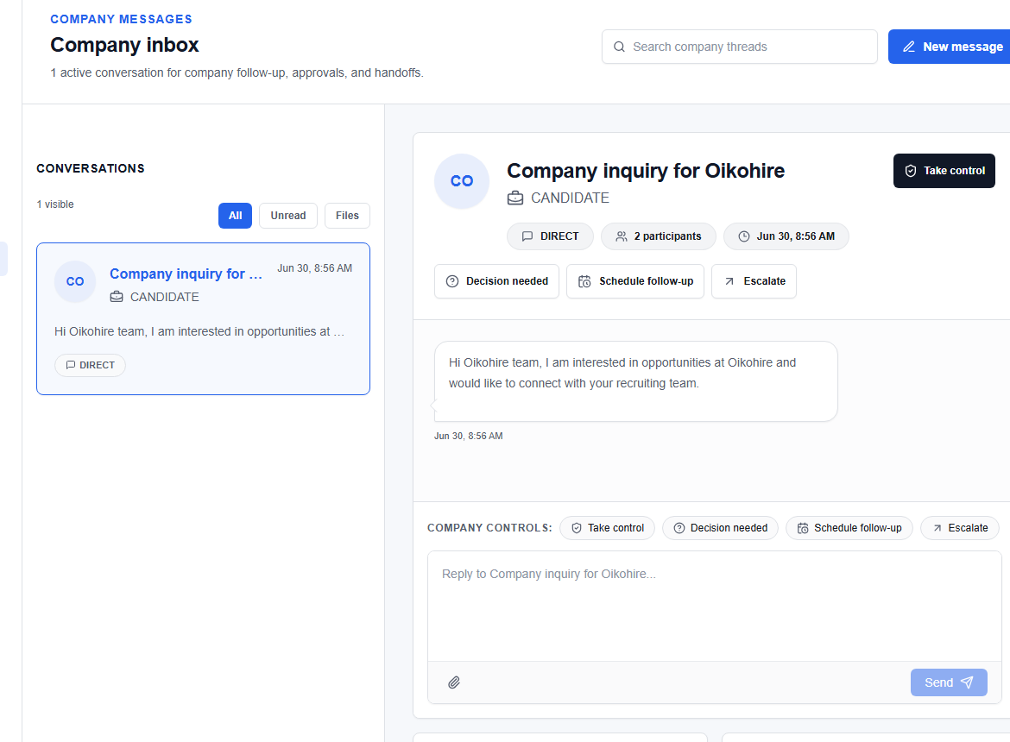Click the New message button
This screenshot has width=1010, height=742.
coord(949,47)
